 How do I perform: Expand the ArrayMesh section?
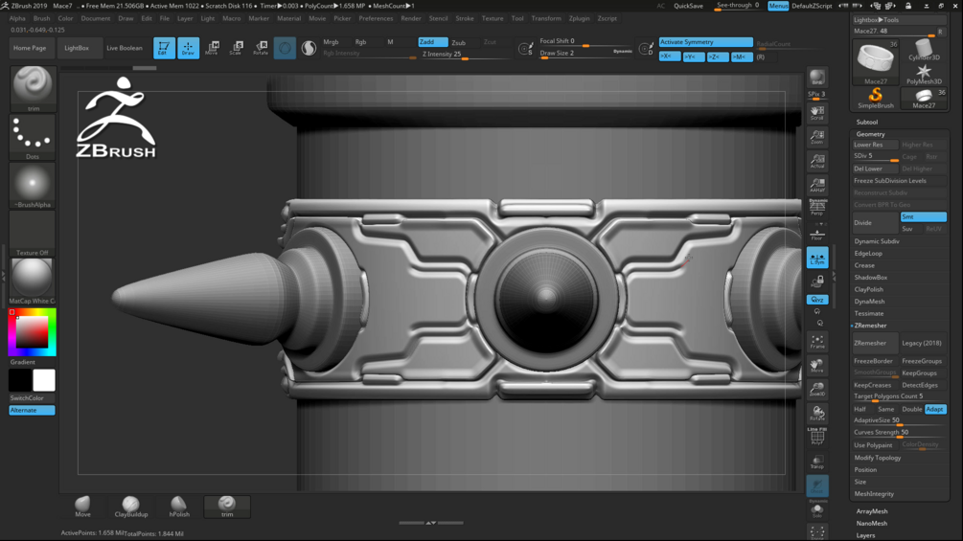coord(871,511)
